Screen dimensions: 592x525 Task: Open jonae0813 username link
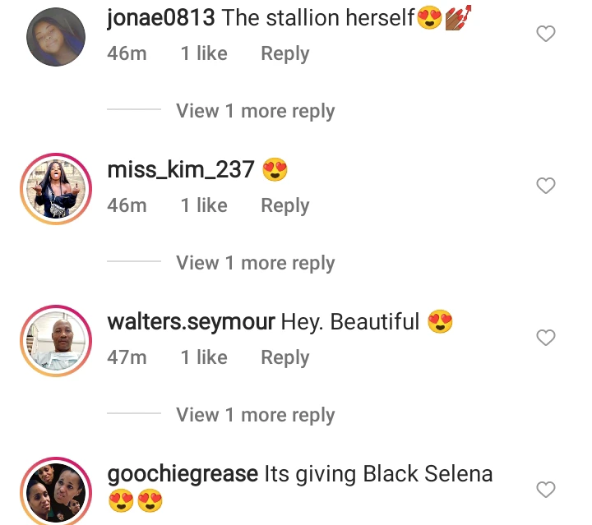pos(161,18)
